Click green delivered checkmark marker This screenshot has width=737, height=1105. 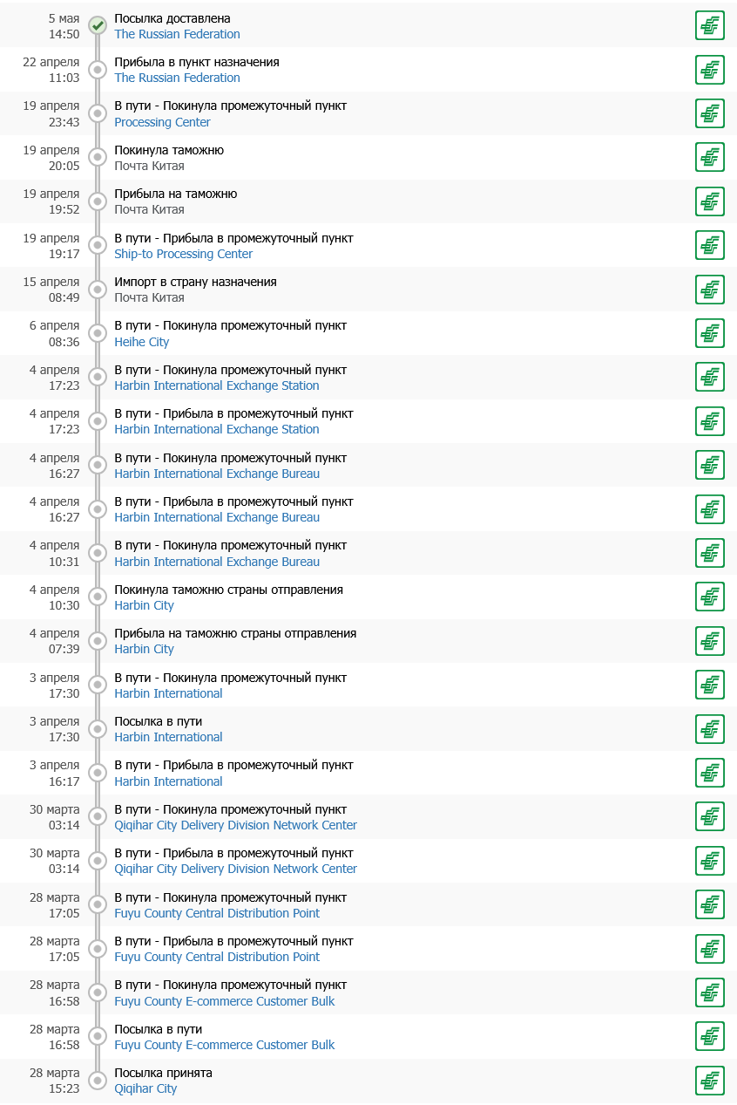(x=98, y=25)
